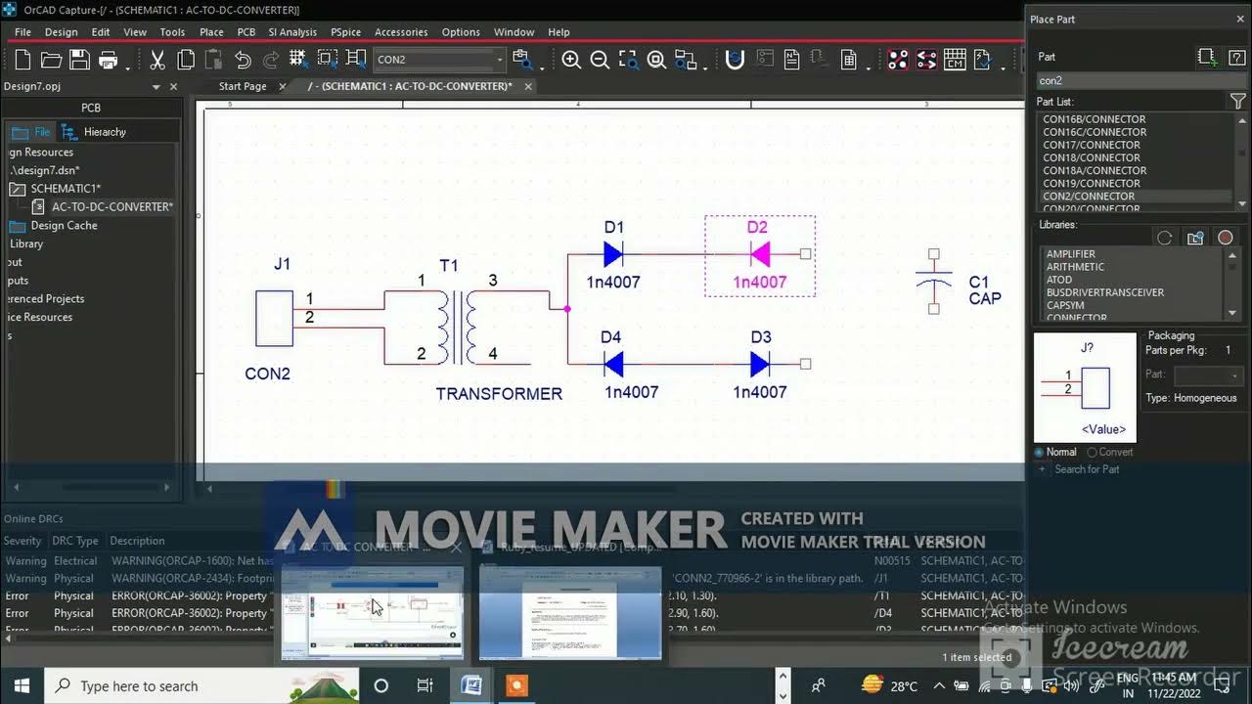Open the SI Analysis menu
The height and width of the screenshot is (704, 1252).
[292, 32]
